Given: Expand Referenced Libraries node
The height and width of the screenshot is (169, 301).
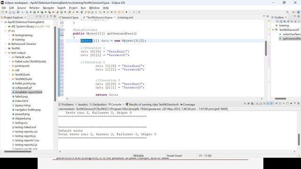Looking at the screenshot, I should 6,44.
